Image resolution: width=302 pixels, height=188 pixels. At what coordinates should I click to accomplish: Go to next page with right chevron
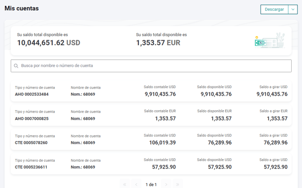[x=166, y=184]
